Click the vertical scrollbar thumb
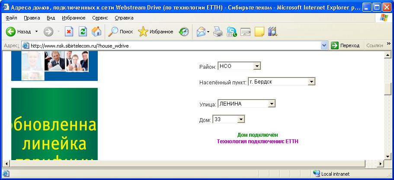The image size is (394, 180). coord(388,88)
